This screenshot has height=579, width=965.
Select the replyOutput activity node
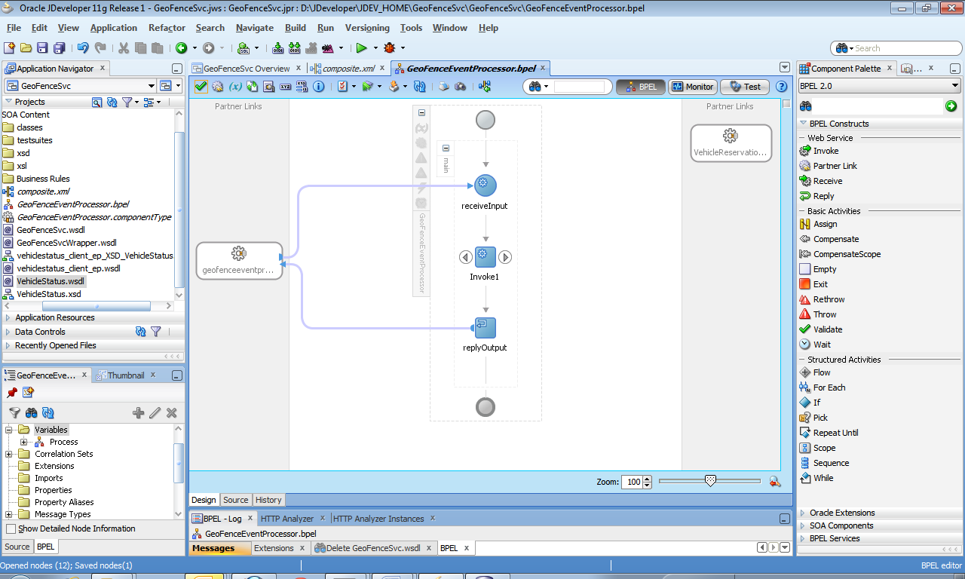coord(485,328)
